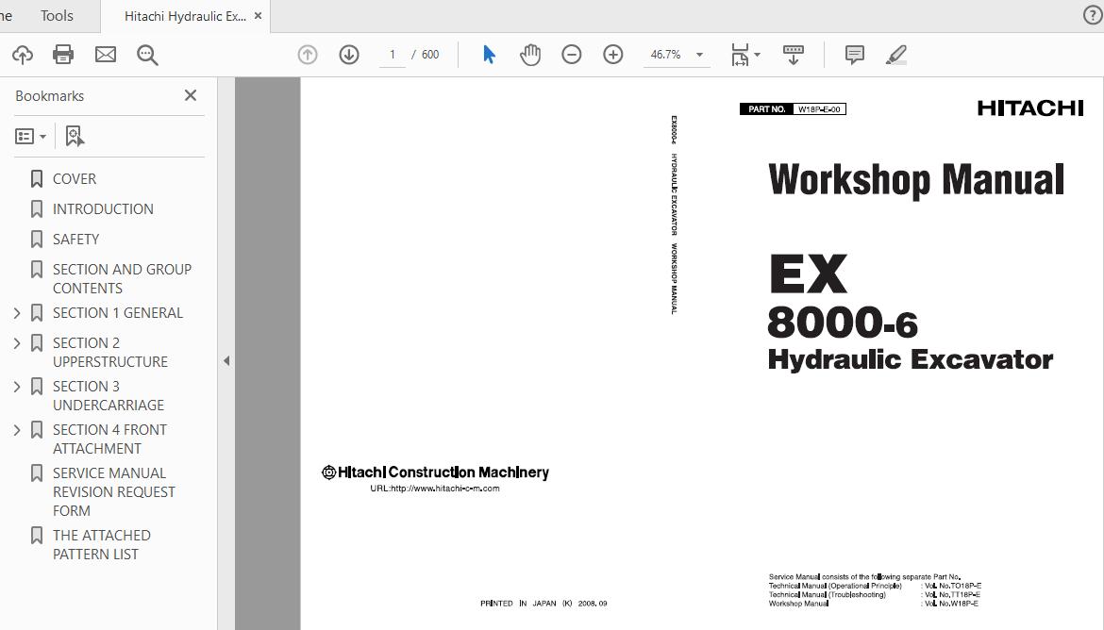
Task: Open the COVER bookmark
Action: [75, 179]
